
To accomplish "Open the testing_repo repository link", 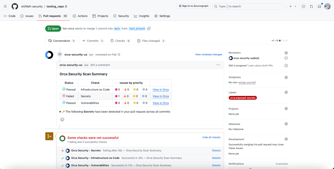I will click(55, 6).
